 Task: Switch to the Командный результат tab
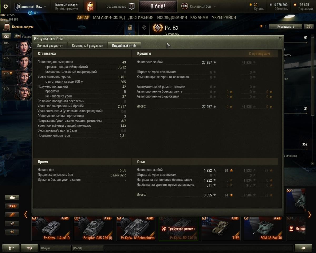coord(87,46)
